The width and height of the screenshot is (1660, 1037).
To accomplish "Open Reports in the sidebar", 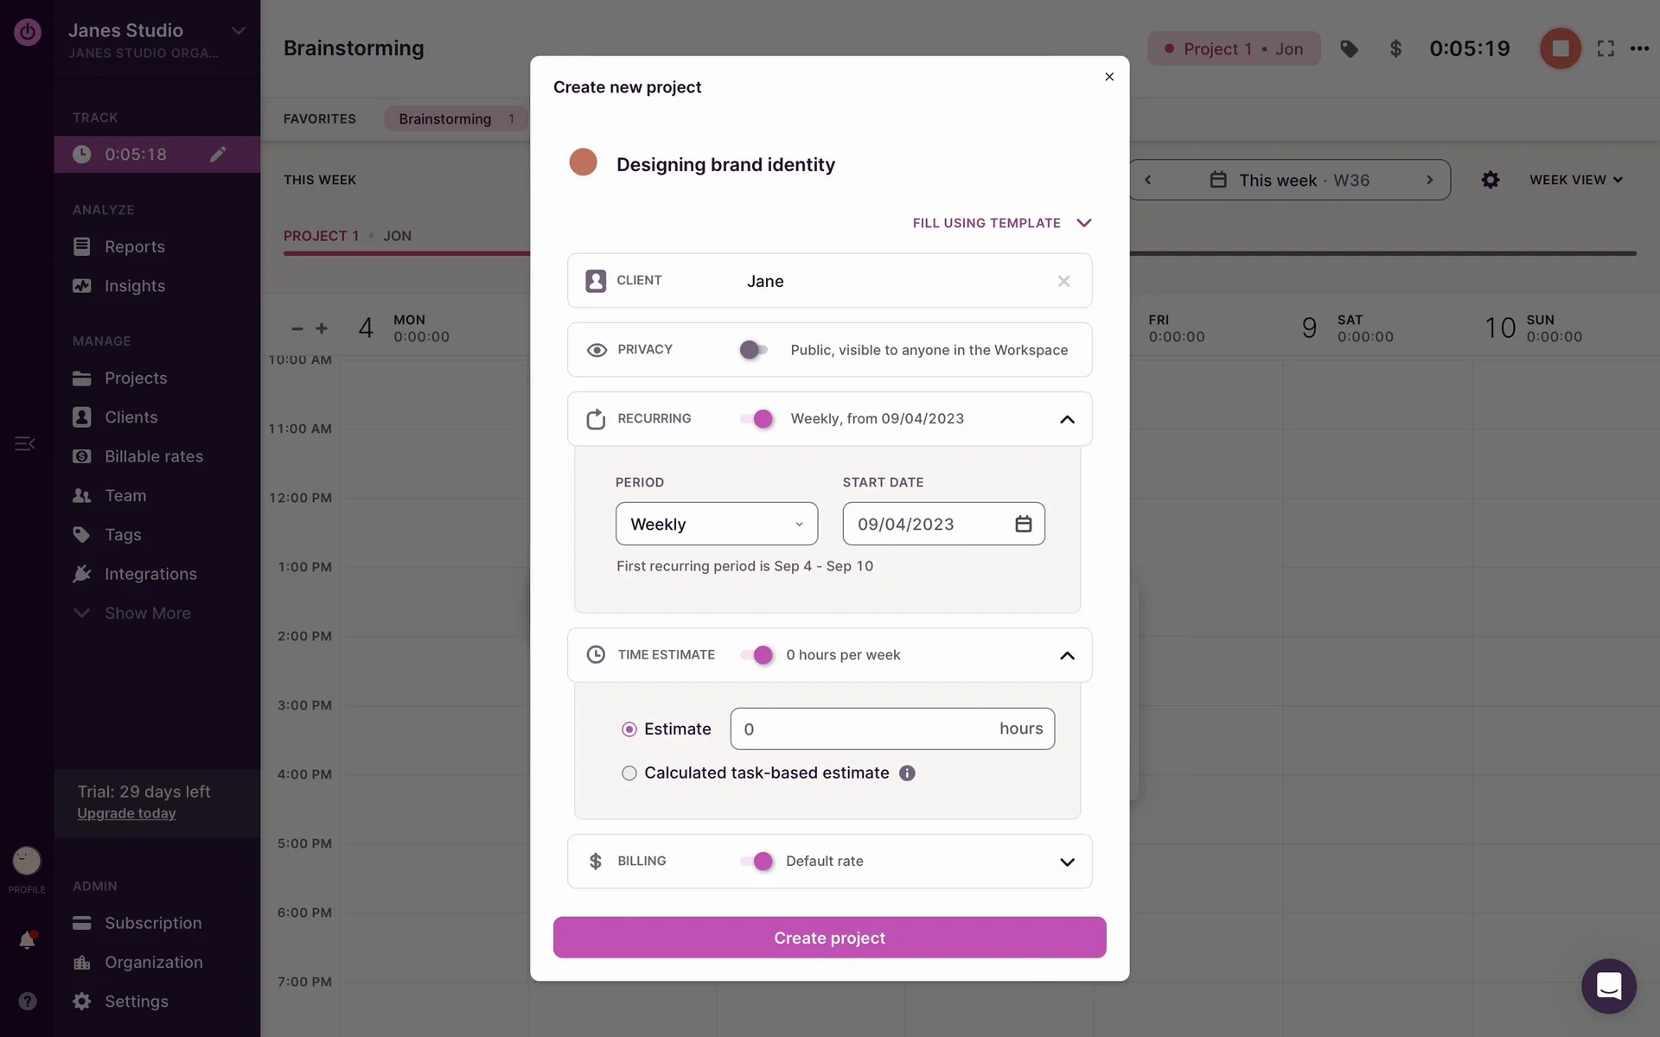I will pyautogui.click(x=134, y=247).
